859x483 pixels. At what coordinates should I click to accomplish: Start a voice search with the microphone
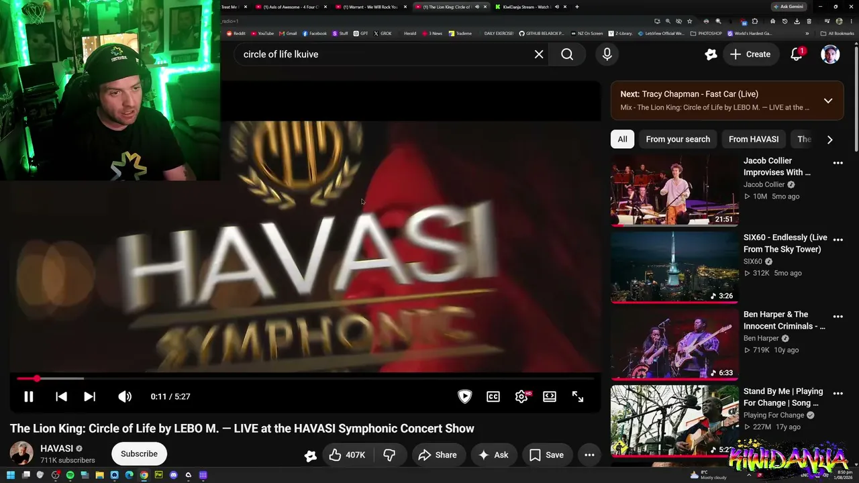coord(607,54)
